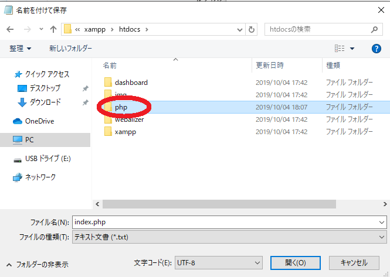Go up one folder level
The width and height of the screenshot is (390, 277).
click(x=53, y=29)
